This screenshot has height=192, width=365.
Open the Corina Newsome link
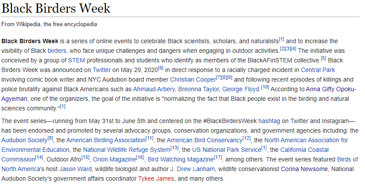304,169
